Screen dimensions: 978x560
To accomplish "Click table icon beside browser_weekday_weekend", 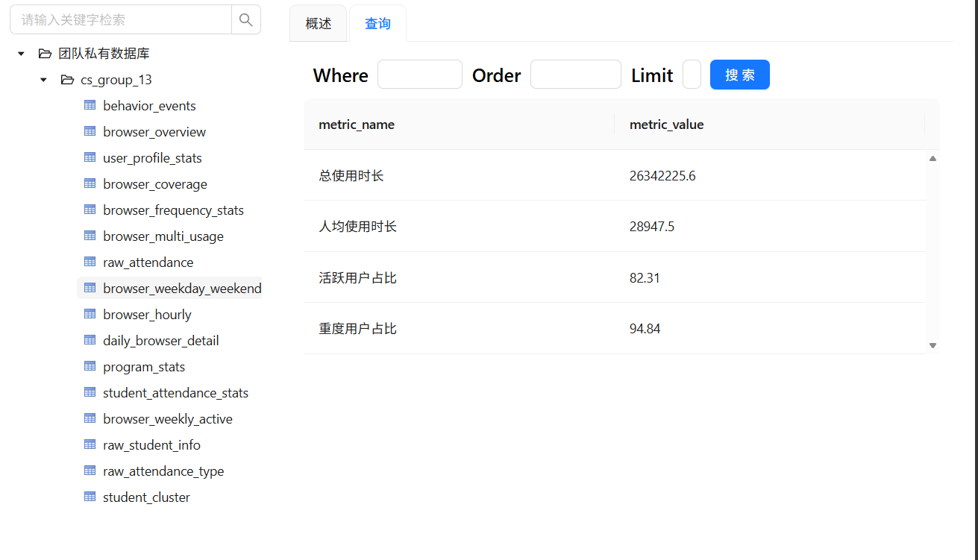I will pyautogui.click(x=90, y=288).
